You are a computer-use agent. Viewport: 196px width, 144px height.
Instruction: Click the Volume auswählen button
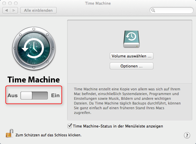(131, 56)
